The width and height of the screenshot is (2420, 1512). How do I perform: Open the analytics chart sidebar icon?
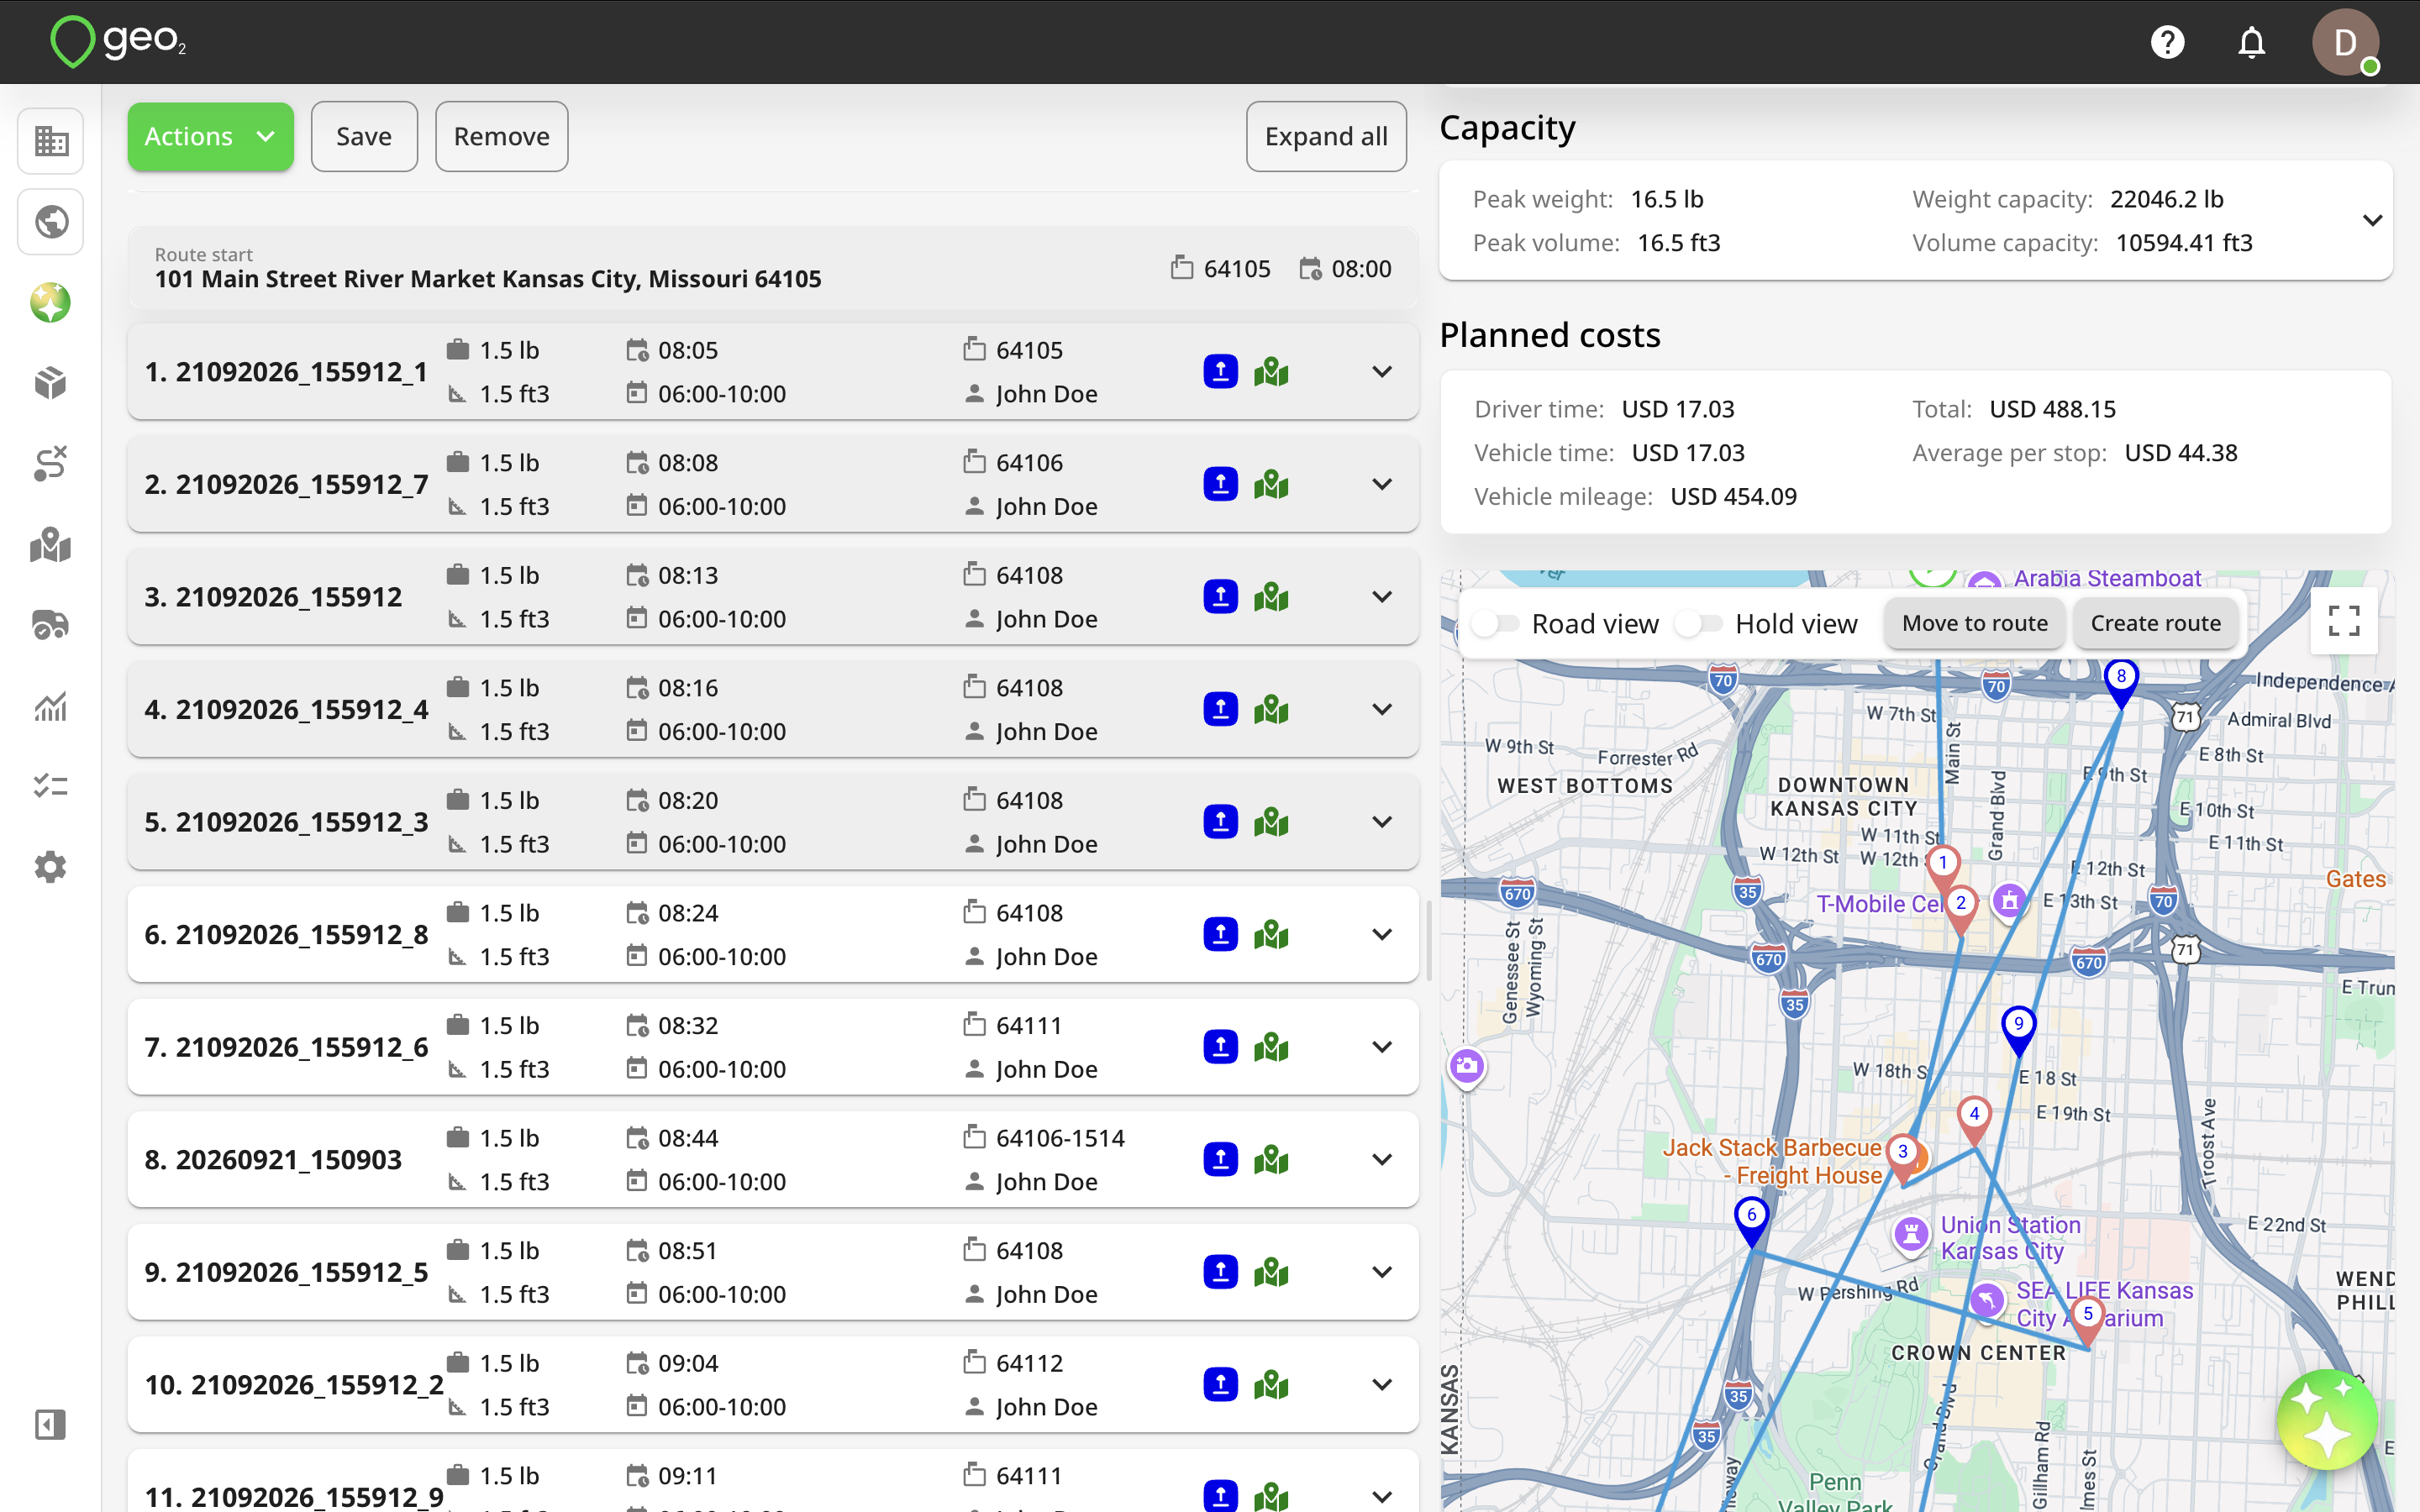pos(50,706)
